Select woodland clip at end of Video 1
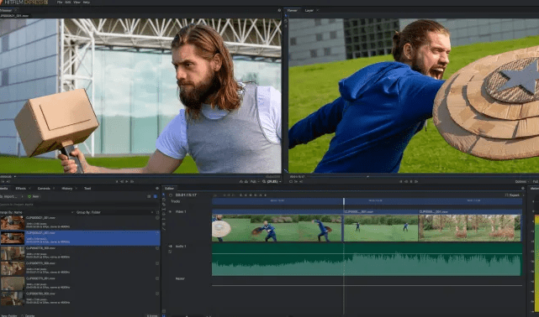Screen dimensions: 539x317 470,226
